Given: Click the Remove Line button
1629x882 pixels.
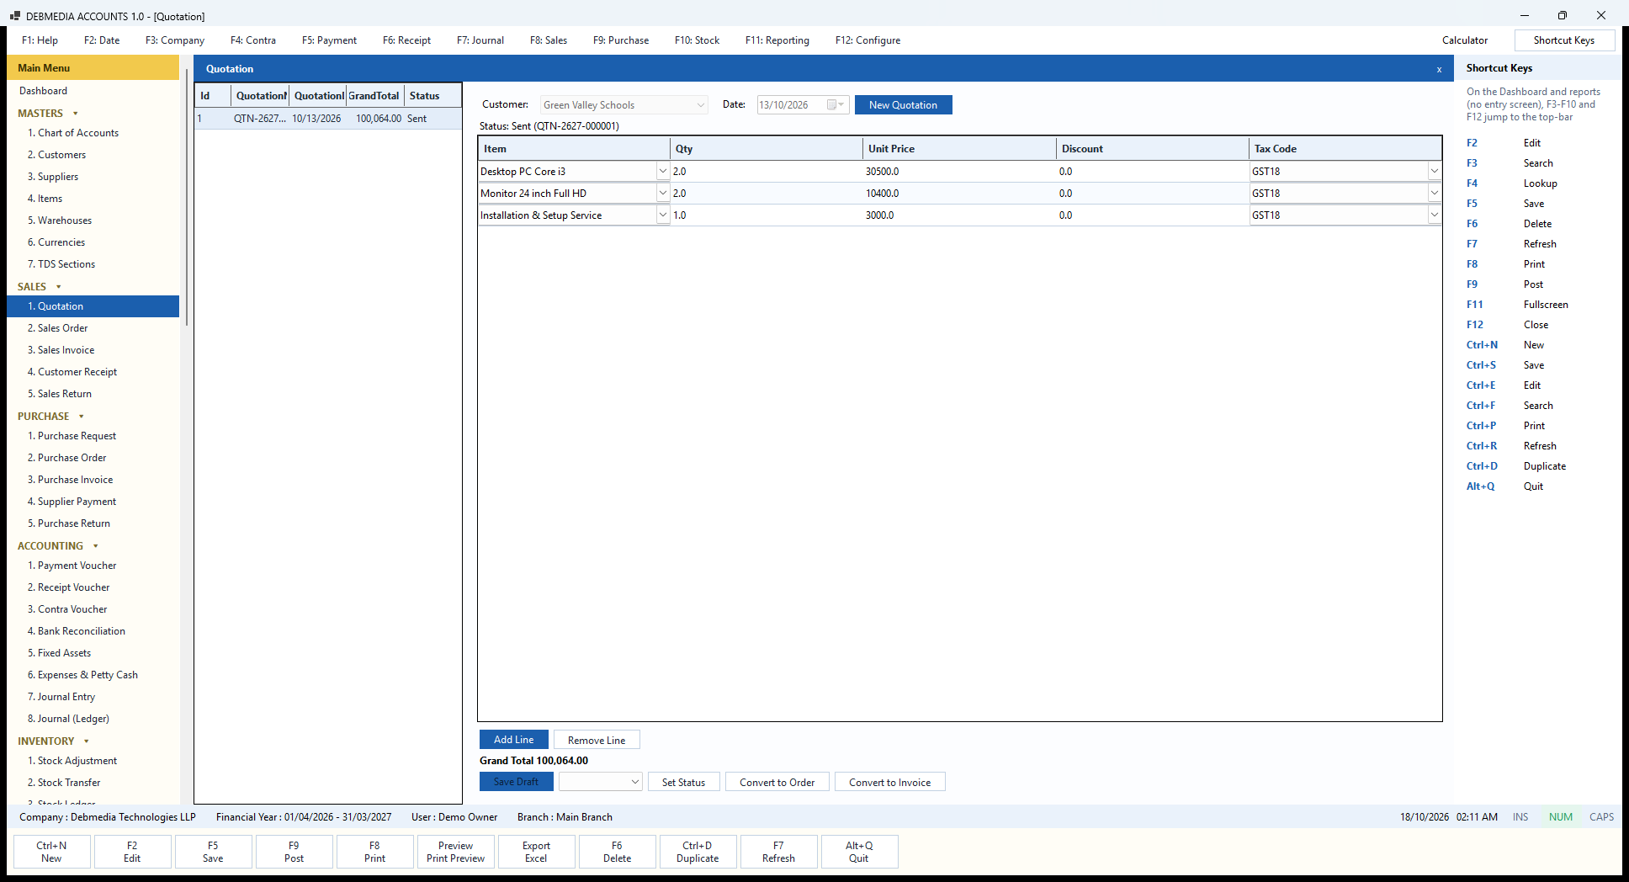Looking at the screenshot, I should pos(597,740).
